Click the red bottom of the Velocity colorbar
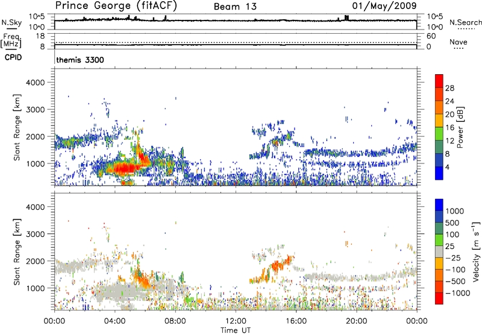The image size is (482, 334). click(x=439, y=298)
